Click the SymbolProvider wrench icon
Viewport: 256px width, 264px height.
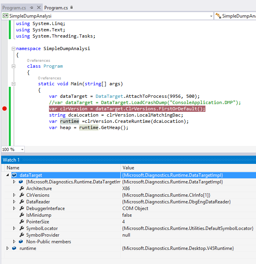point(22,235)
